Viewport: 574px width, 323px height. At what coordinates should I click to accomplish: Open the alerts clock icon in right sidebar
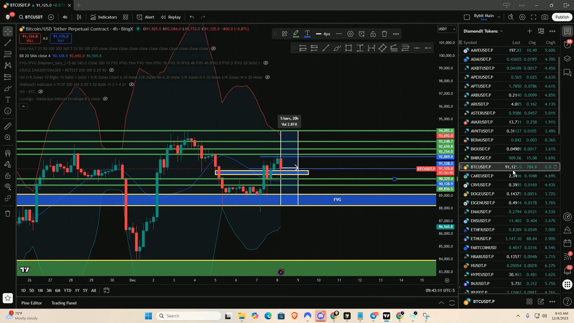point(567,45)
